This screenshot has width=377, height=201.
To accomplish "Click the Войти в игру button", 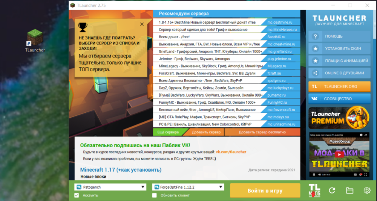I will pos(265,191).
